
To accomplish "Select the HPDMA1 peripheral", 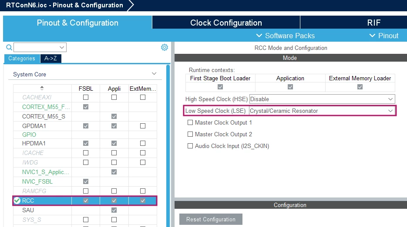I will tap(34, 143).
